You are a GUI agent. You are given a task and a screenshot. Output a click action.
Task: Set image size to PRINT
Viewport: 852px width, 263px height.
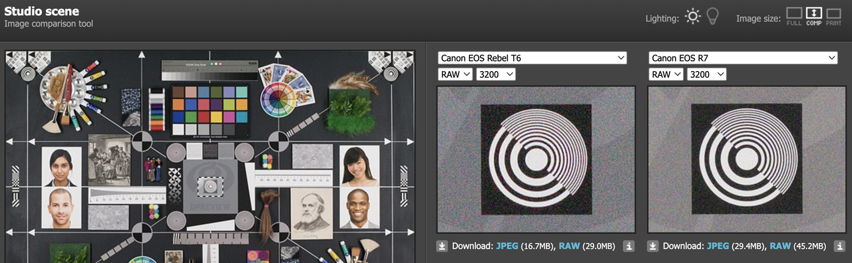click(x=833, y=17)
